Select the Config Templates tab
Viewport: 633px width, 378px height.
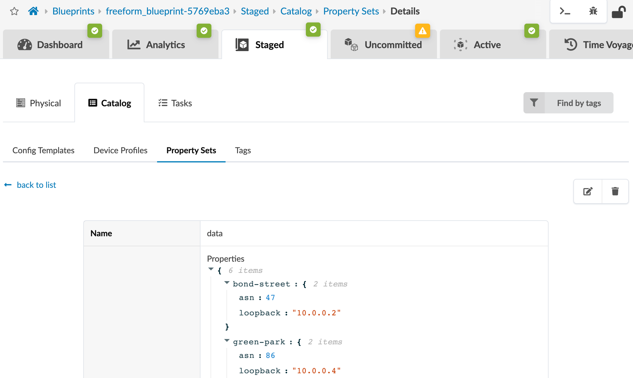click(x=43, y=150)
